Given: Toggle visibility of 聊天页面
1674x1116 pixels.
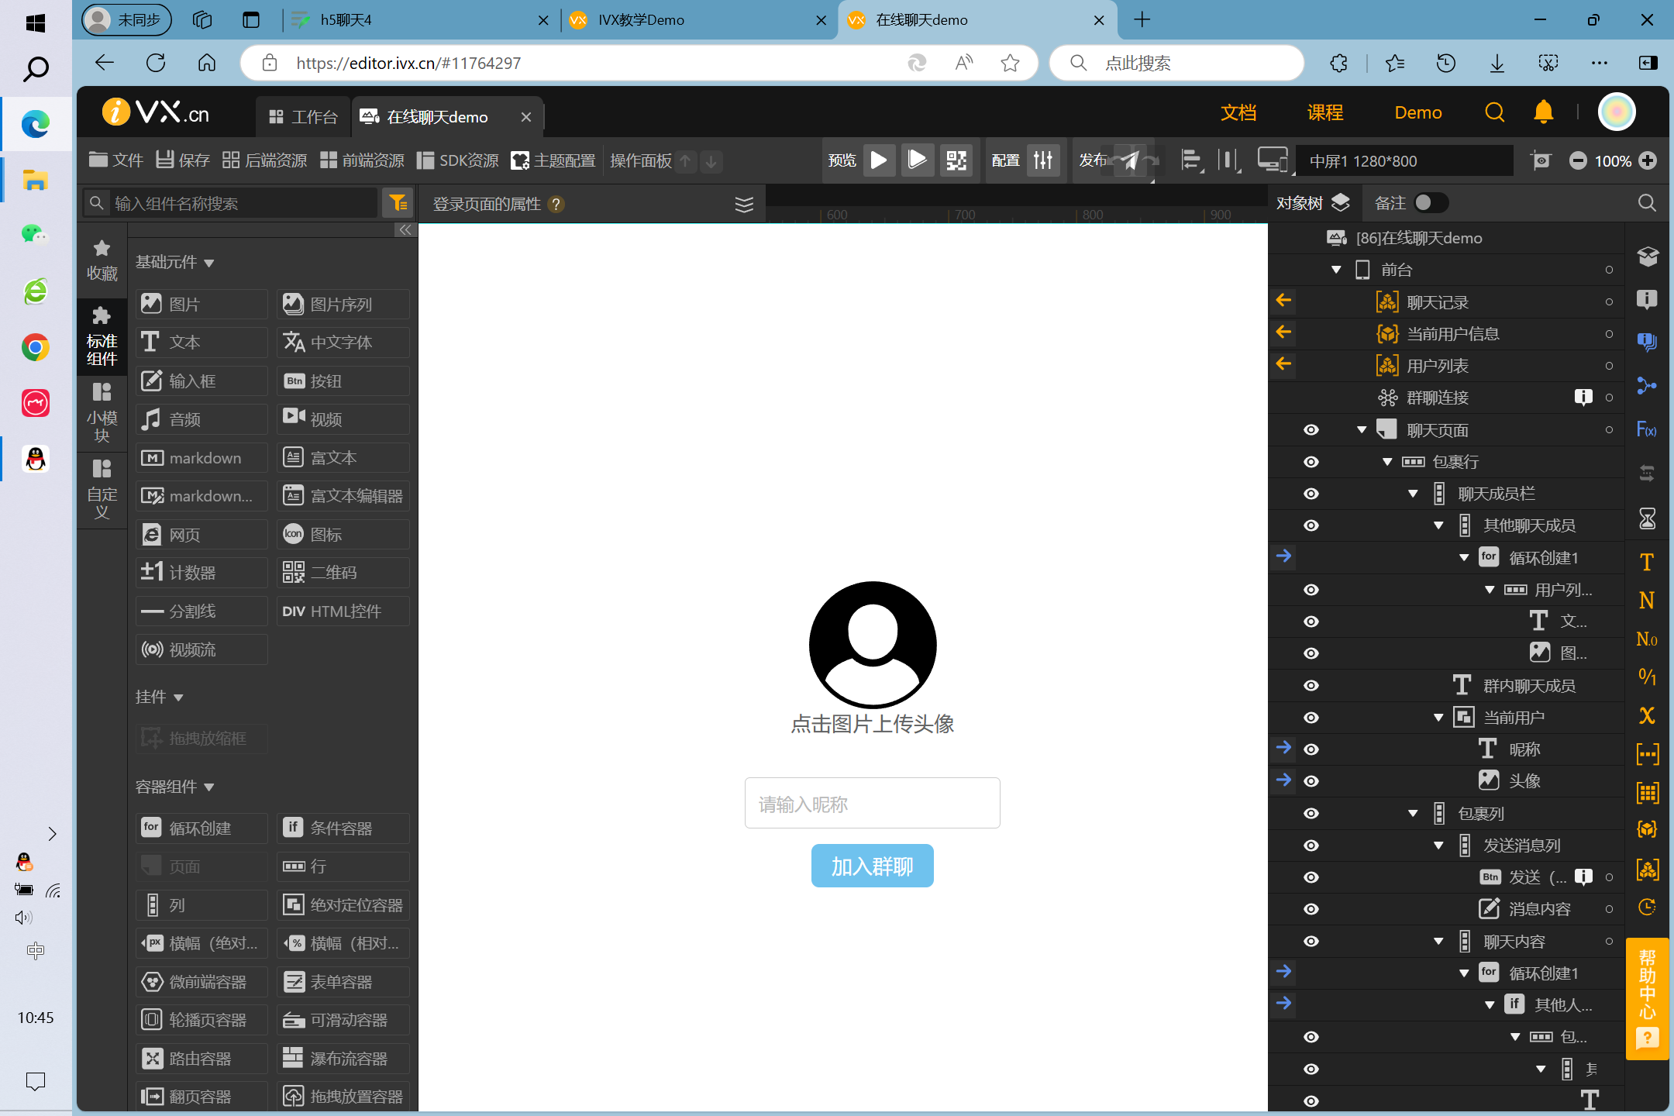Looking at the screenshot, I should 1311,429.
